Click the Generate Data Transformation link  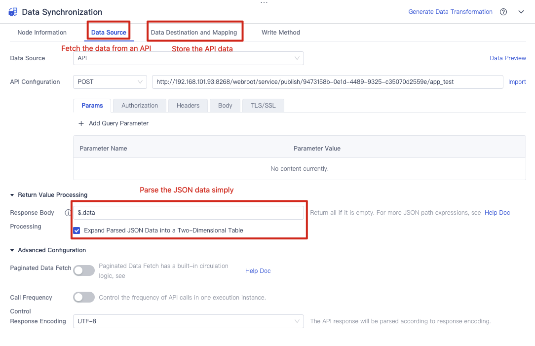coord(450,11)
